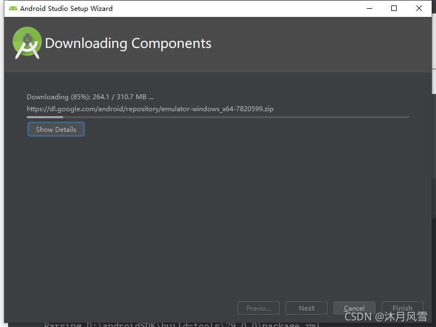Screen dimensions: 436x327
Task: Close the Setup Wizard window
Action: pos(419,8)
